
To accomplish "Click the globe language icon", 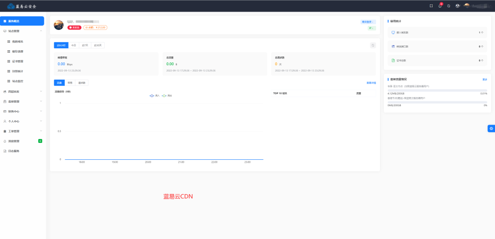I will click(x=457, y=6).
